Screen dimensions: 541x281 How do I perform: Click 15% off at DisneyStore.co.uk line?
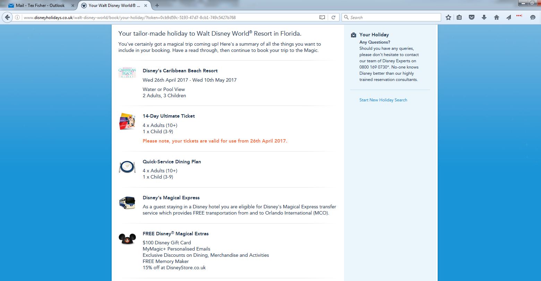(174, 268)
